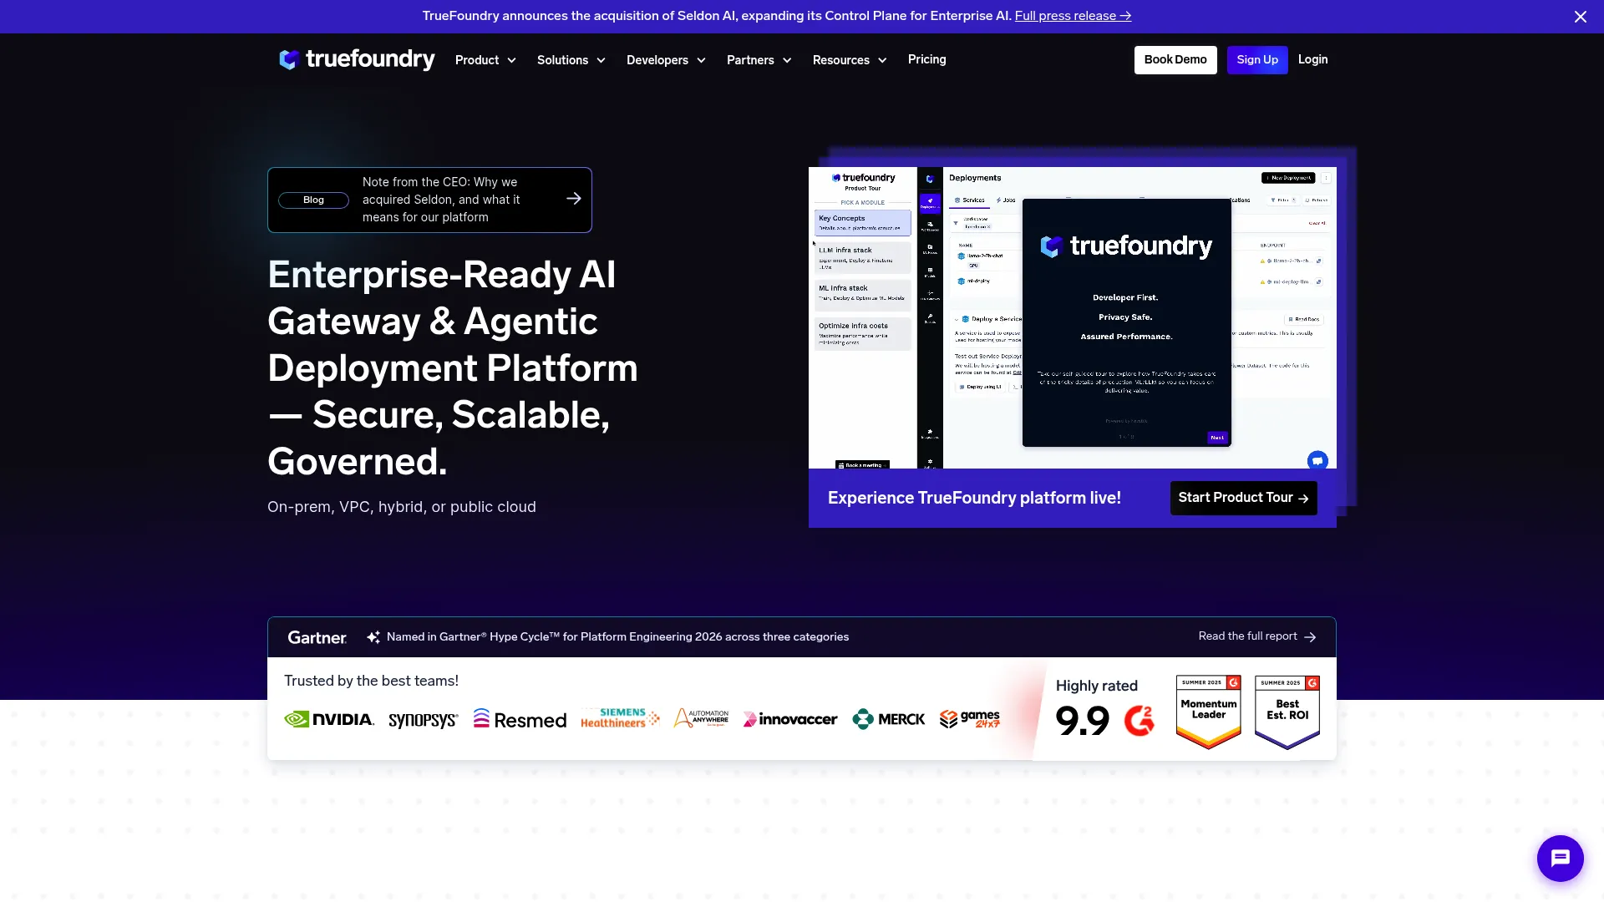Expand the Solutions dropdown menu
The height and width of the screenshot is (902, 1604).
[x=571, y=60]
